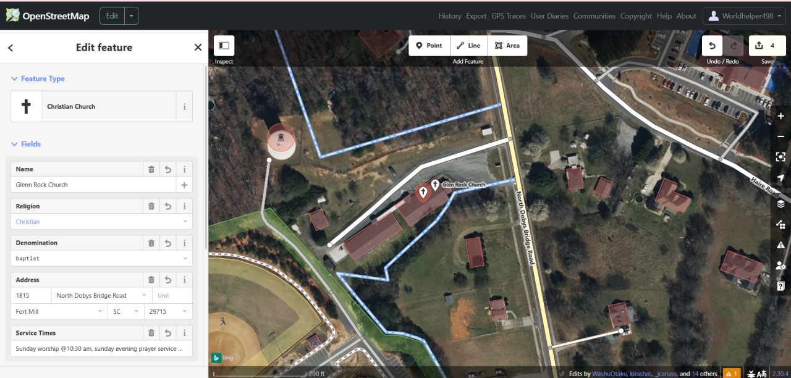
Task: Open the History menu item
Action: coord(450,16)
